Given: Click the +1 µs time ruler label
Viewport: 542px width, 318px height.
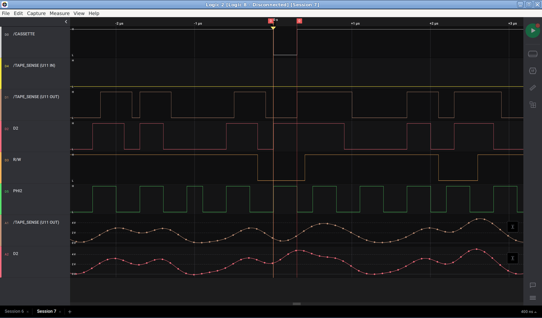Looking at the screenshot, I should tap(355, 24).
